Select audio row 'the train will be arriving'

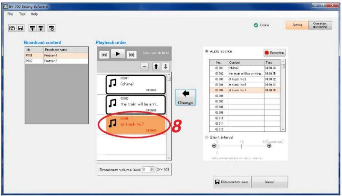[x=244, y=74]
